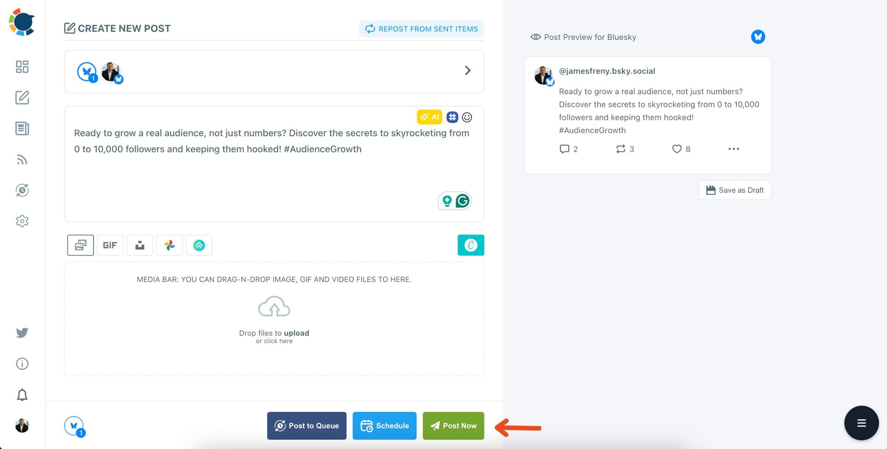
Task: Open the GIF picker
Action: (110, 245)
